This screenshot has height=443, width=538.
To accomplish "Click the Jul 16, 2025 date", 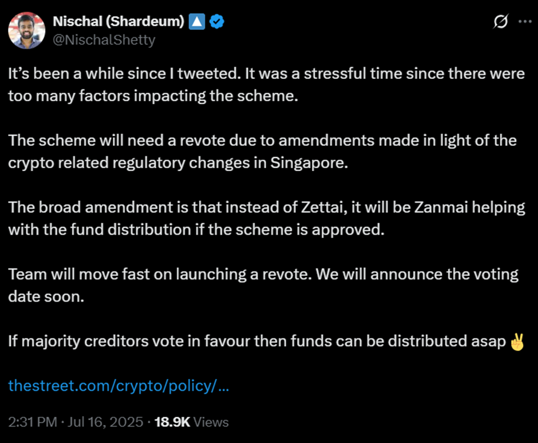I will pyautogui.click(x=105, y=422).
